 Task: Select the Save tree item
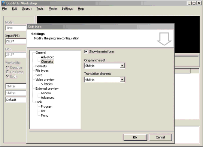click(x=39, y=75)
